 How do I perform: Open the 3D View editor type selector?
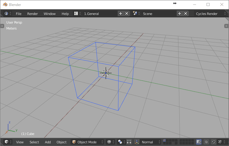[8, 142]
